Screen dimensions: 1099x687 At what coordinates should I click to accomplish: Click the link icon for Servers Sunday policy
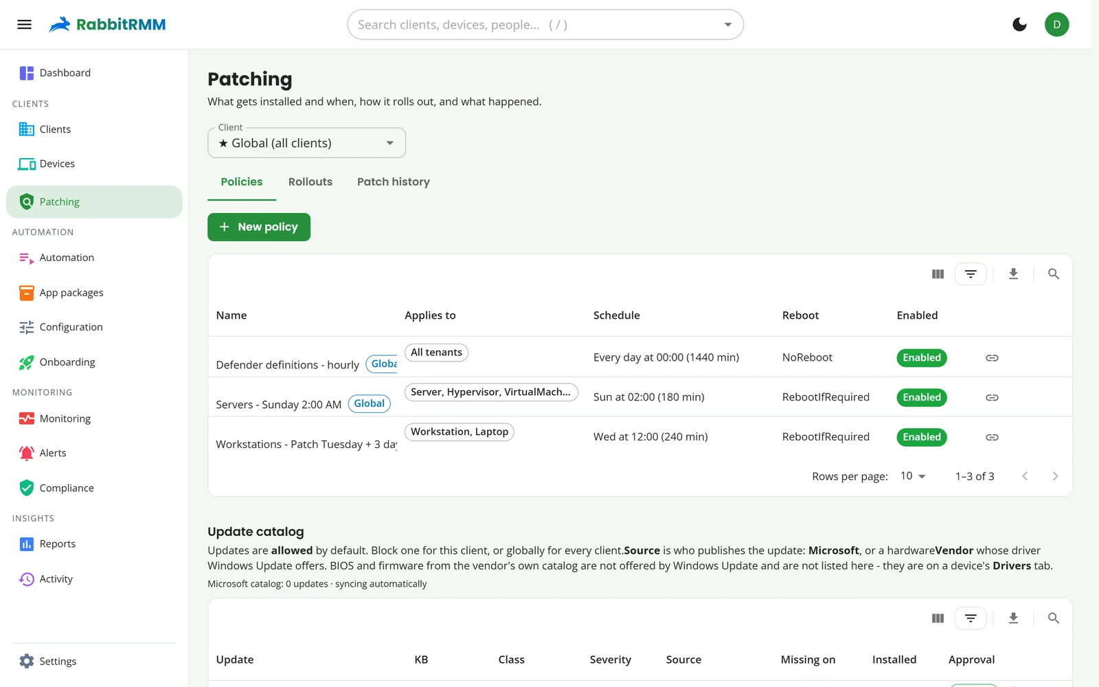pyautogui.click(x=992, y=398)
